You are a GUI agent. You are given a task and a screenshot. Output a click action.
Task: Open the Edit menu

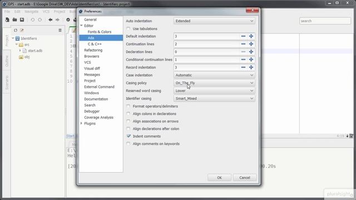point(17,11)
